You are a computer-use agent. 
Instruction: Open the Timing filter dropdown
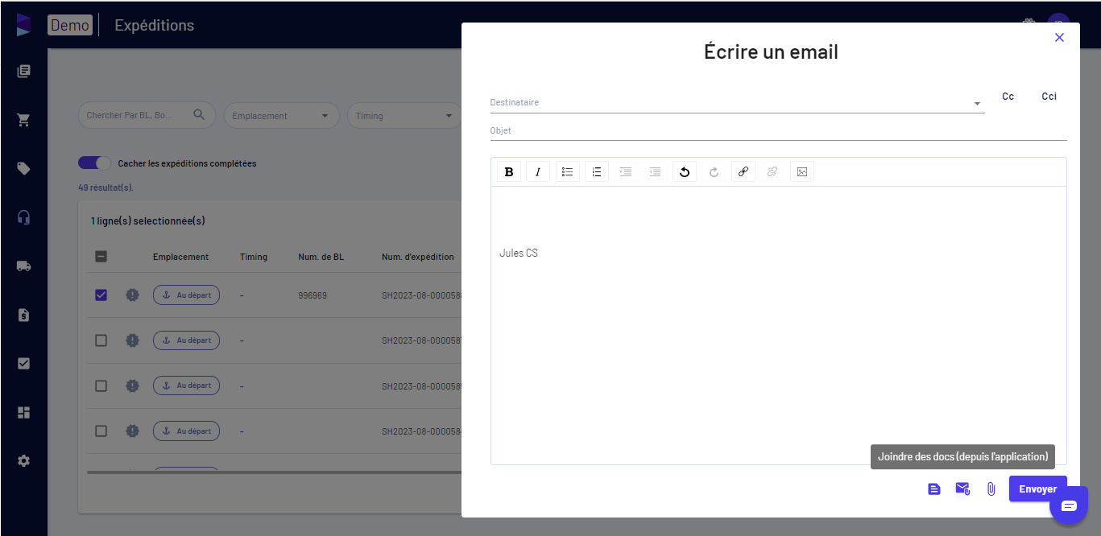point(405,115)
